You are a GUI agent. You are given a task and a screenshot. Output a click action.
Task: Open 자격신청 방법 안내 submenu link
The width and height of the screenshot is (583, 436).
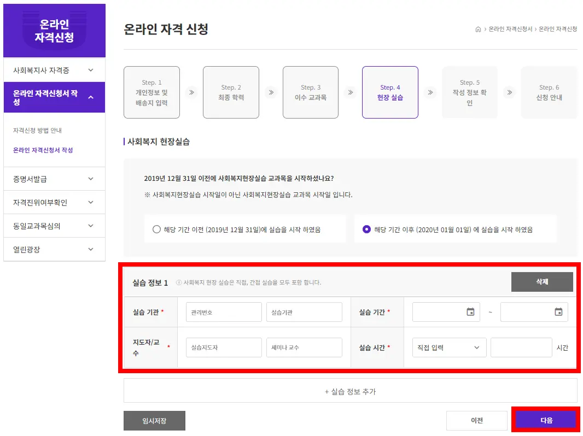coord(37,131)
